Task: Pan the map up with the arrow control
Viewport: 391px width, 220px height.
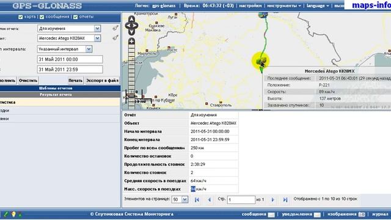Action: [x=131, y=19]
